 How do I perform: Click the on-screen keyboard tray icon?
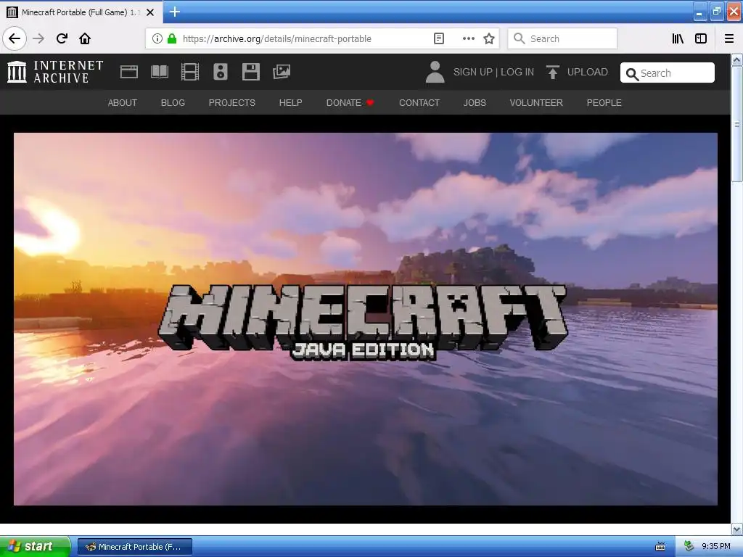[660, 547]
